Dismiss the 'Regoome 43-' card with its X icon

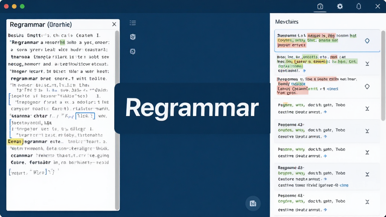367,174
